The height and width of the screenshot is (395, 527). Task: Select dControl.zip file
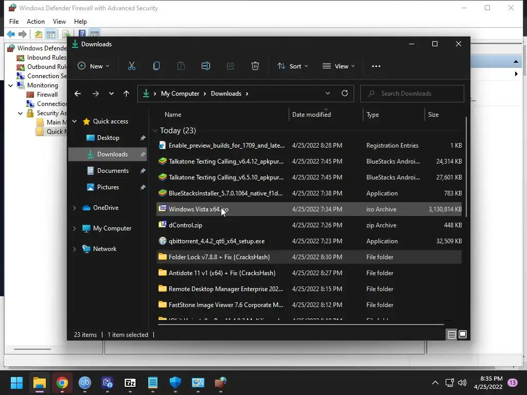pos(309,225)
